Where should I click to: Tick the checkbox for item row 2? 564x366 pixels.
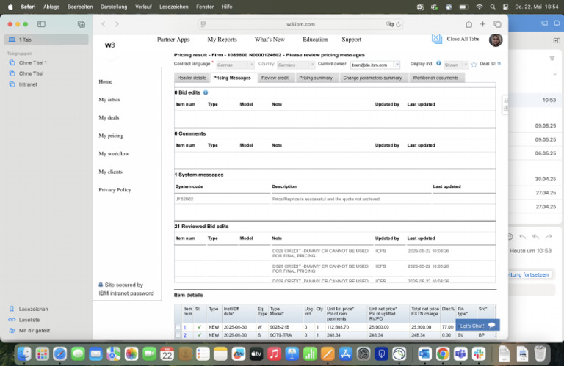[x=178, y=334]
